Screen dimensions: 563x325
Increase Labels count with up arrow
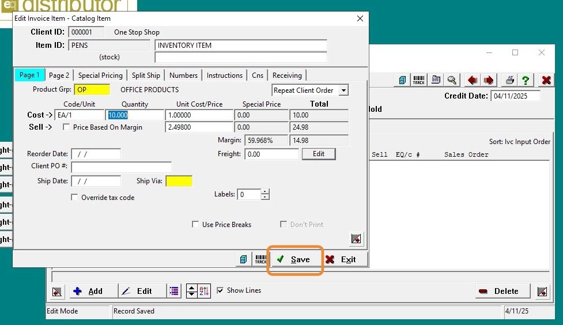265,192
